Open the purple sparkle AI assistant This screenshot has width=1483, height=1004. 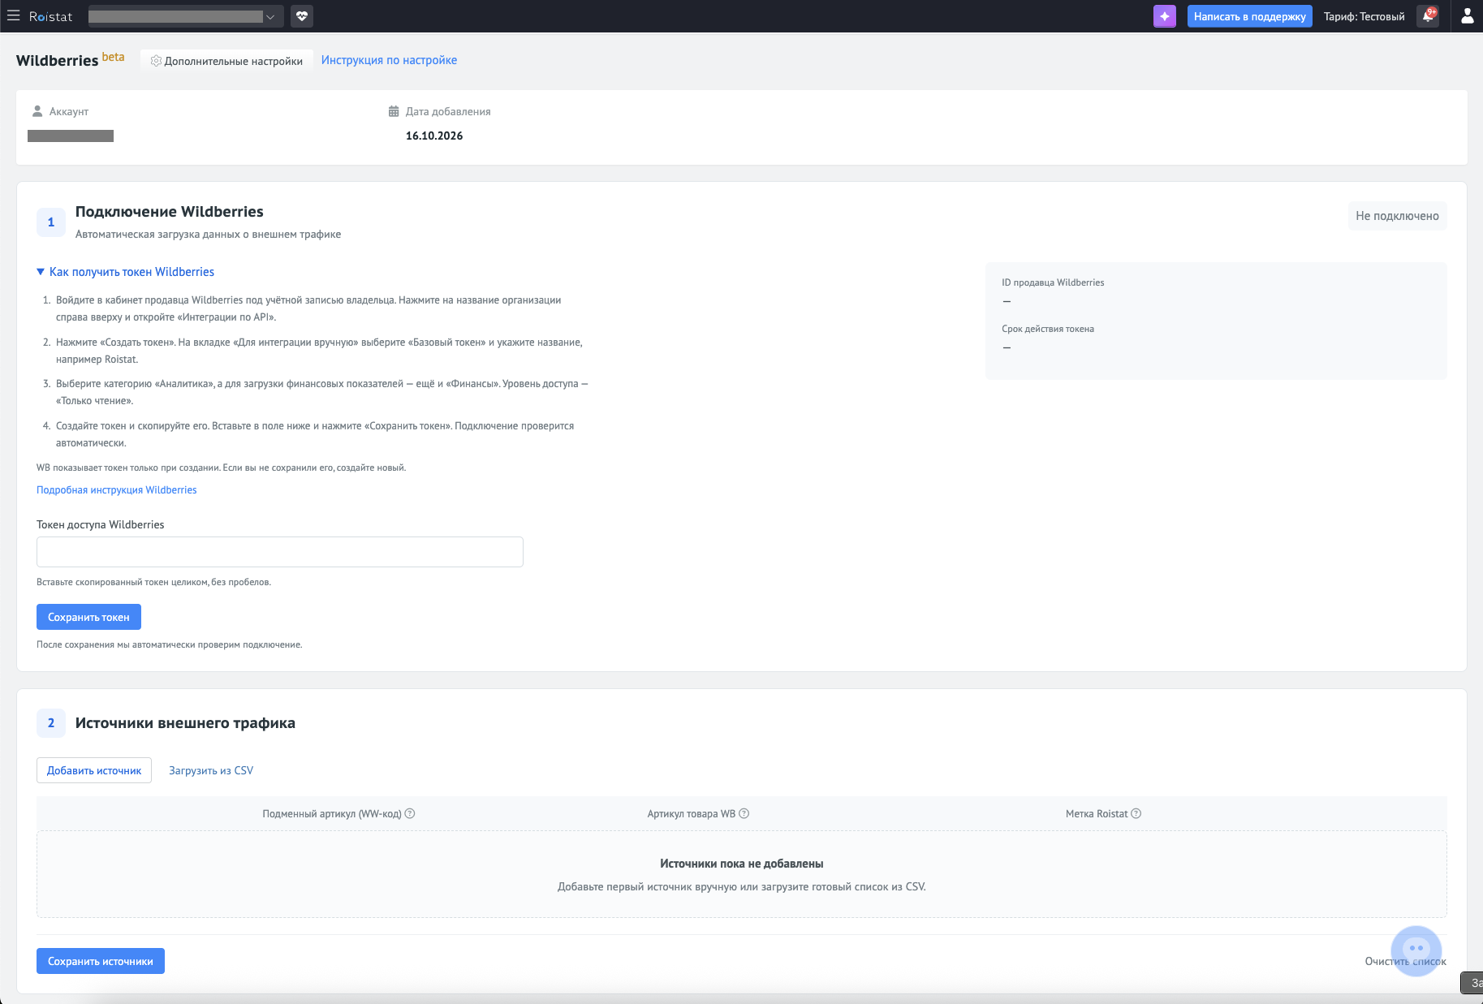tap(1165, 16)
